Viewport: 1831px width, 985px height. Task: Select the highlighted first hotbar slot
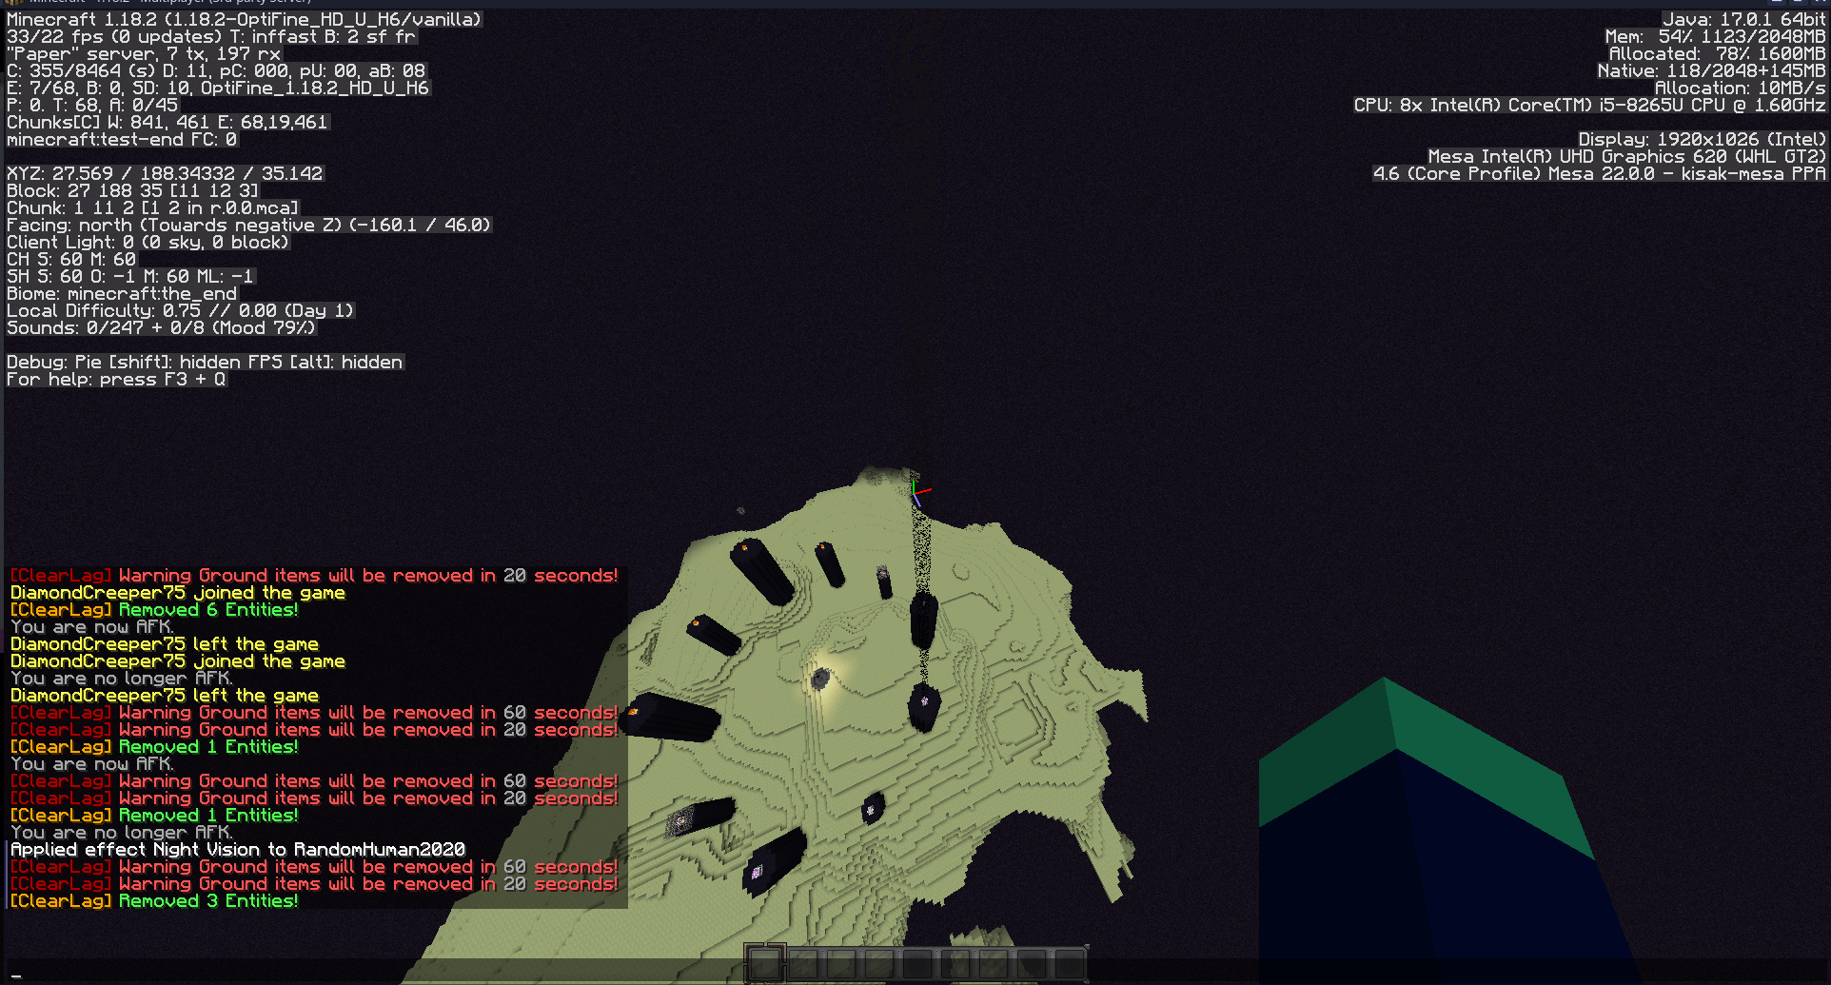pyautogui.click(x=764, y=963)
